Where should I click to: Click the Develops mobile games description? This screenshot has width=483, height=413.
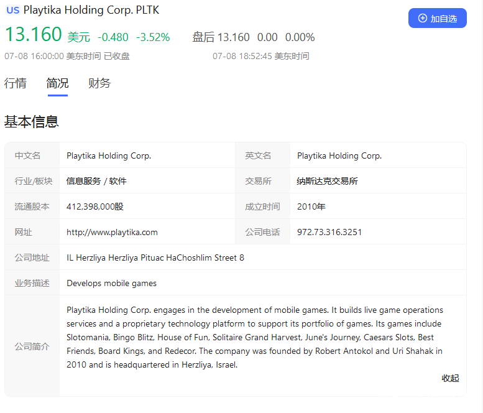click(x=112, y=283)
